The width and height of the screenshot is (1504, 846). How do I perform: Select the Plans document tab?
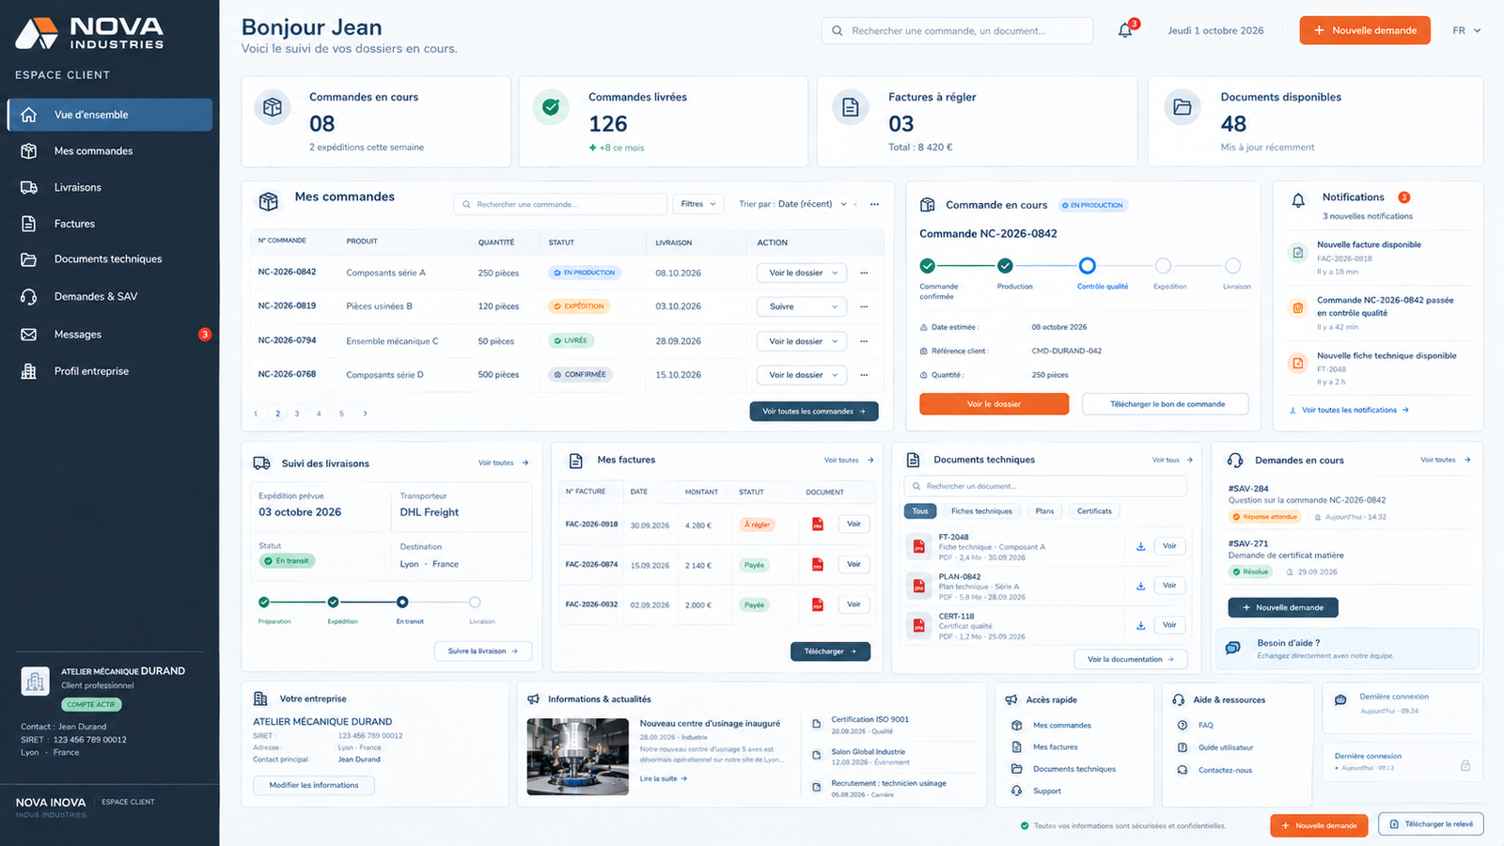pyautogui.click(x=1044, y=511)
